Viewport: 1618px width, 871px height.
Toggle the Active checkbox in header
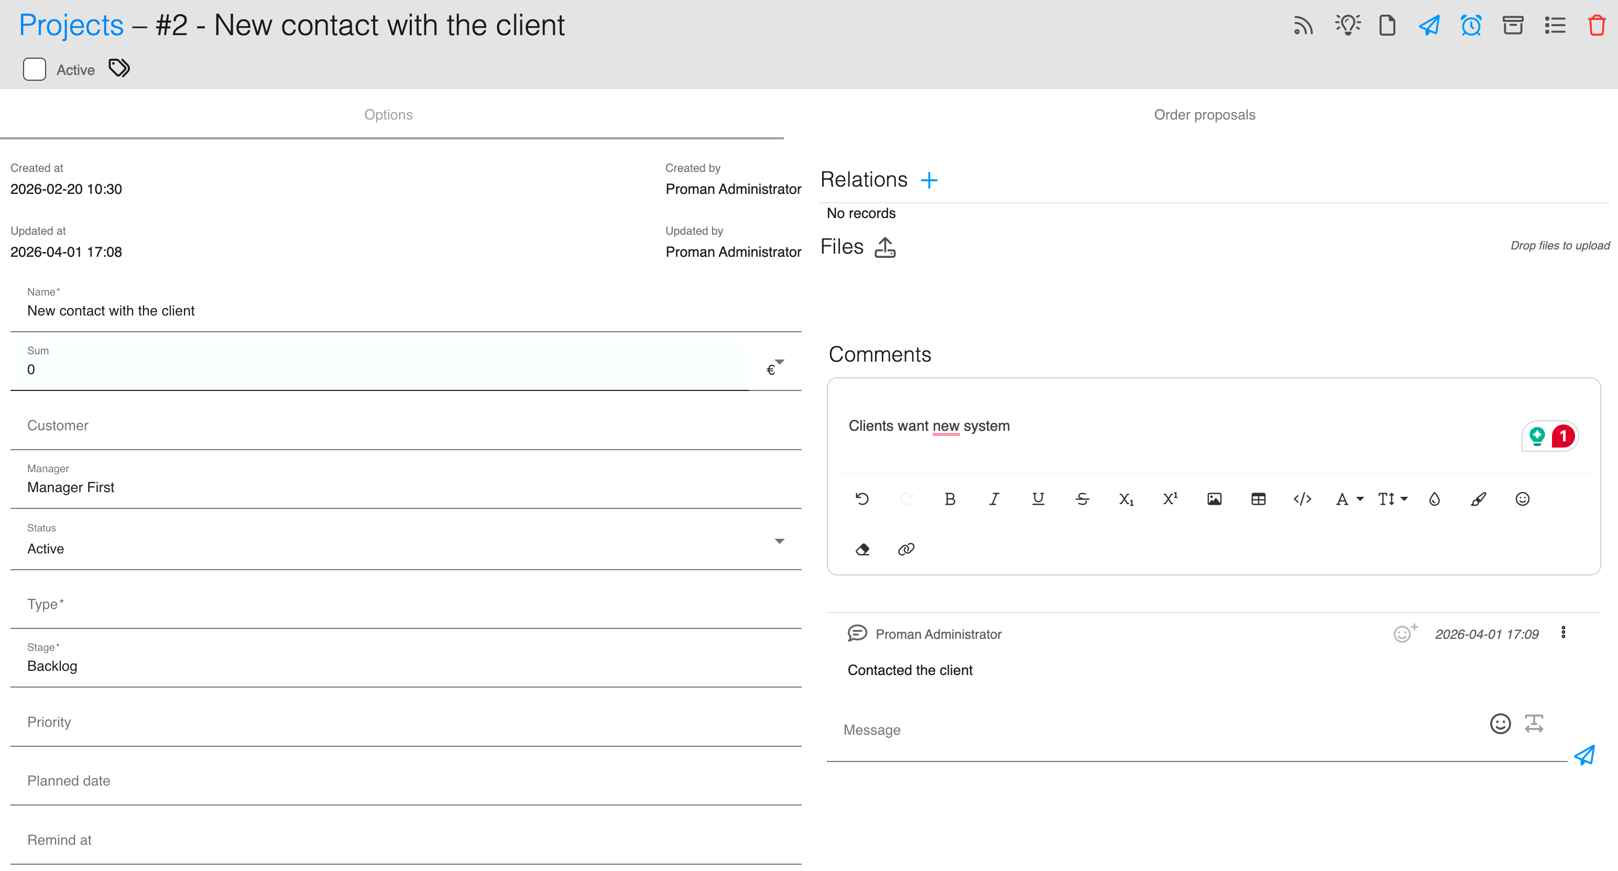(35, 69)
